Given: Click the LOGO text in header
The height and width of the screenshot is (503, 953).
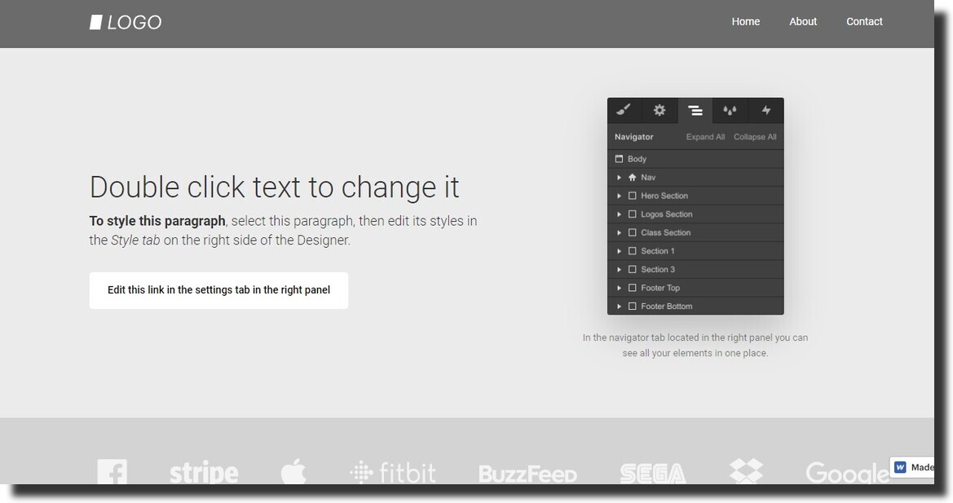Looking at the screenshot, I should (135, 23).
